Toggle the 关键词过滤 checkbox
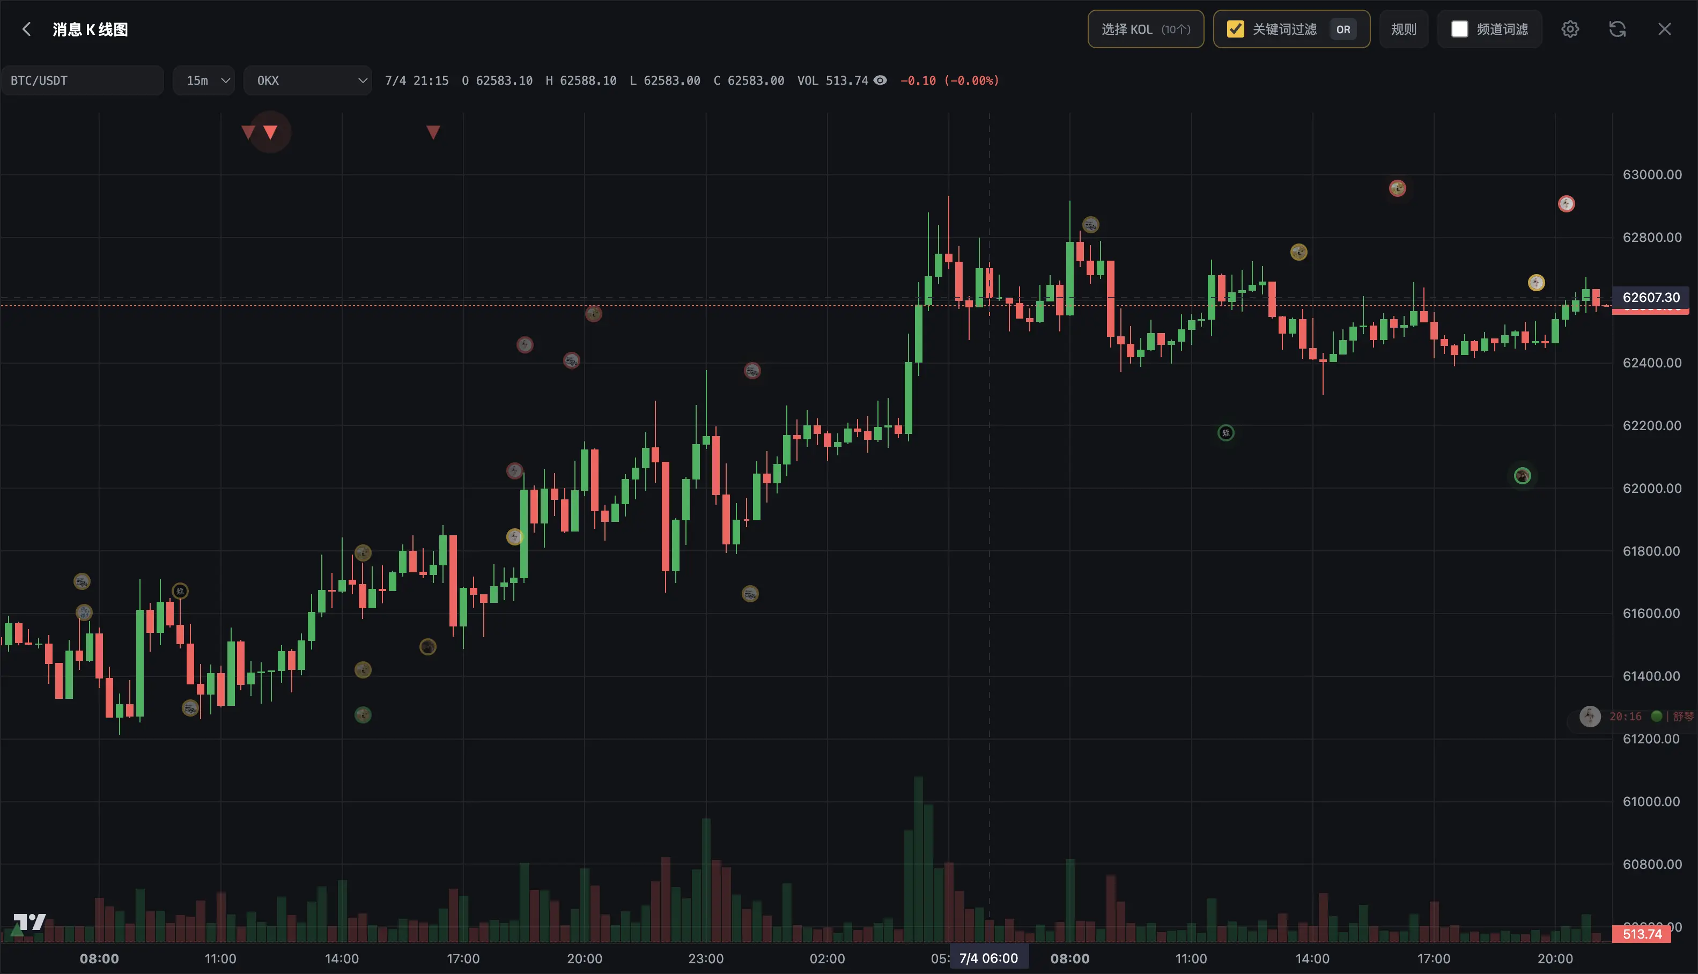This screenshot has width=1698, height=974. [1235, 29]
